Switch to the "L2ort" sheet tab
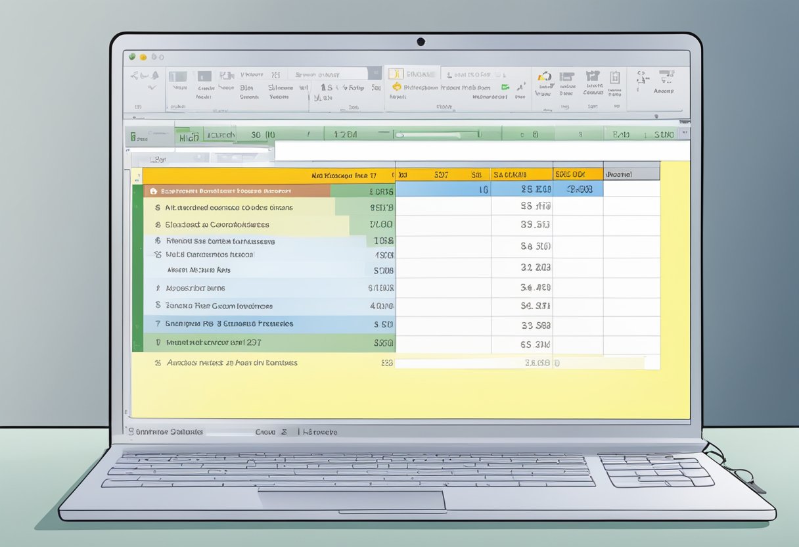 click(157, 159)
